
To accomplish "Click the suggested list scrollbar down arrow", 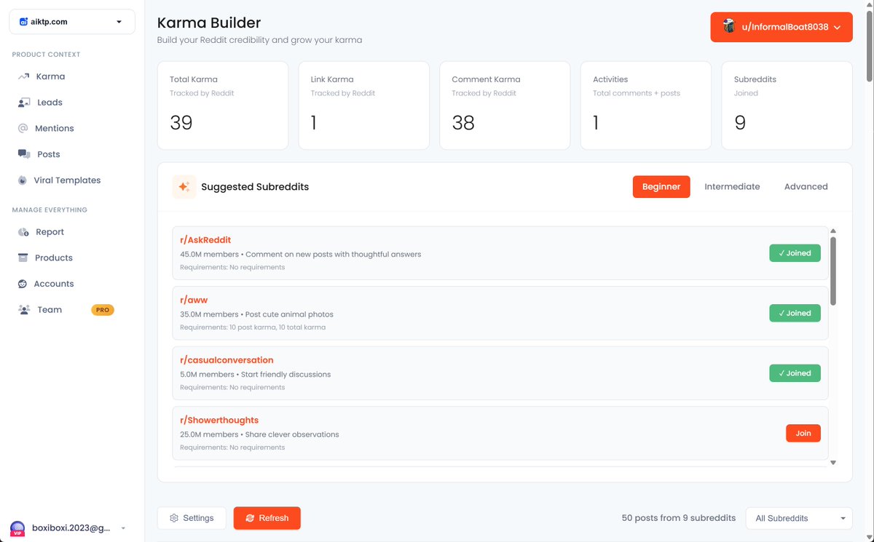I will pyautogui.click(x=833, y=462).
